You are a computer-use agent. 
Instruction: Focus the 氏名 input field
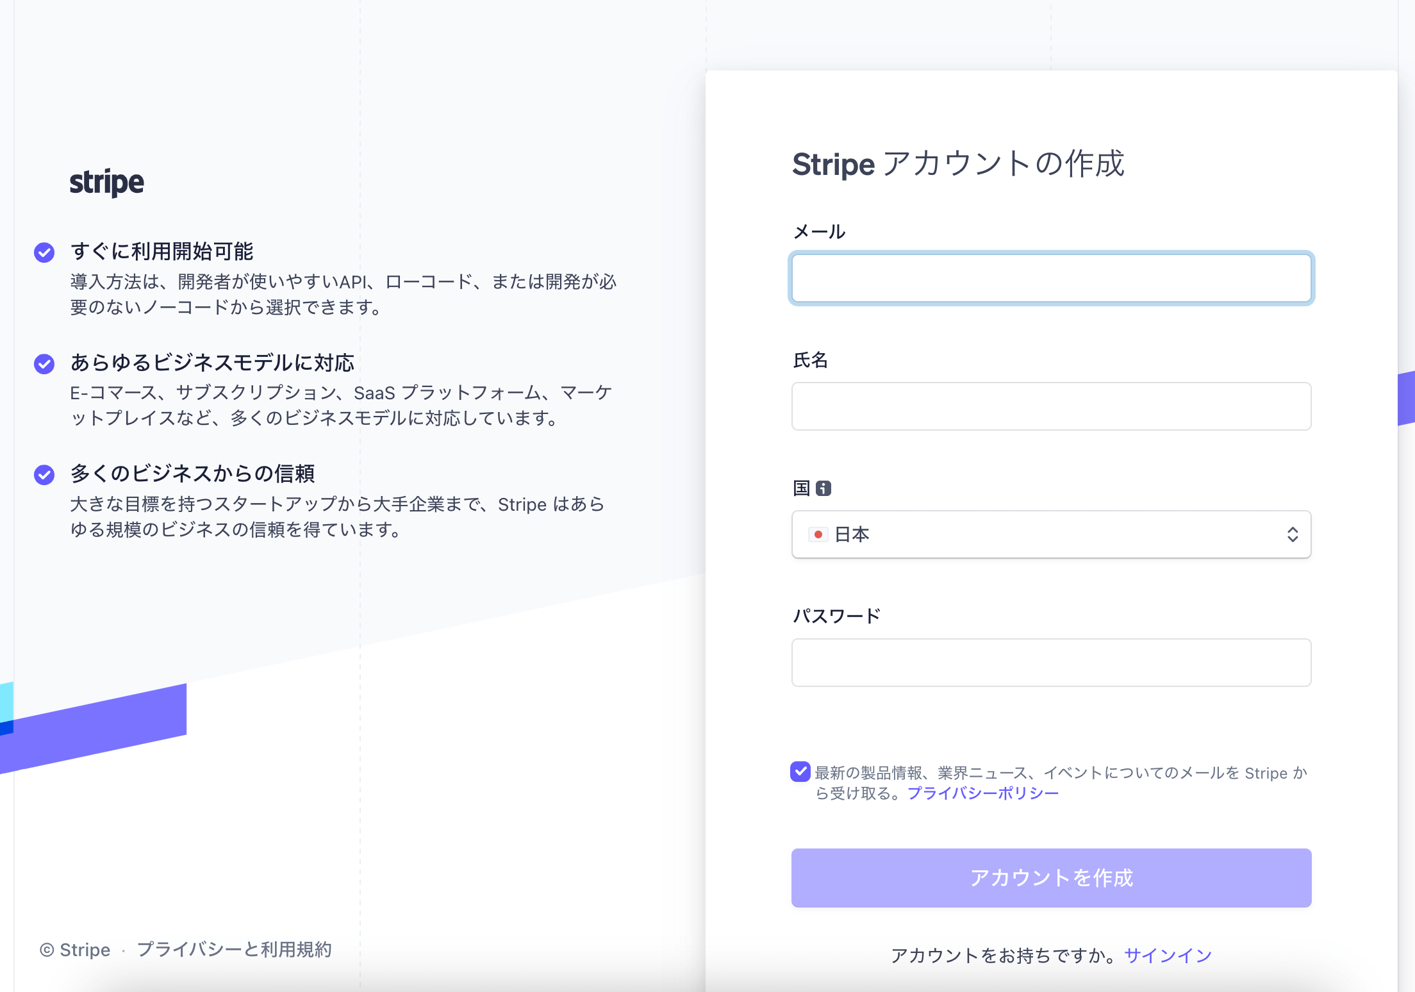tap(1051, 406)
